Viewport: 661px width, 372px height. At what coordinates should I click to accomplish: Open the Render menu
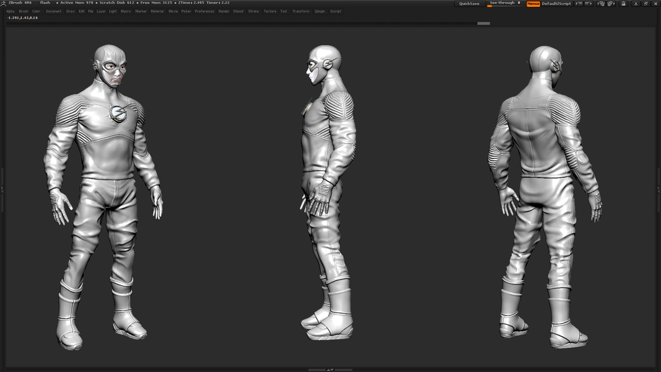(224, 11)
